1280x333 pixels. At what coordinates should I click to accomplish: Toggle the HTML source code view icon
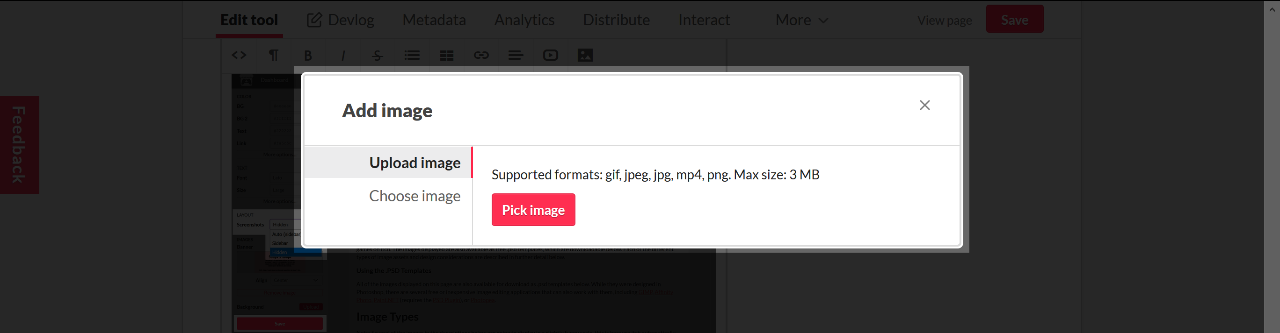pos(239,55)
